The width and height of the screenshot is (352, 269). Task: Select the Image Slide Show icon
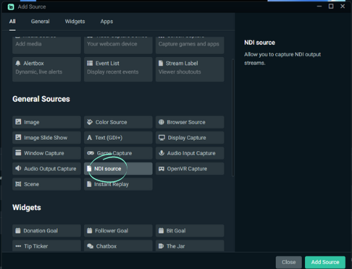coord(18,137)
